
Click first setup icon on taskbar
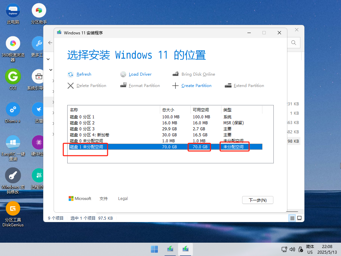[x=170, y=249]
